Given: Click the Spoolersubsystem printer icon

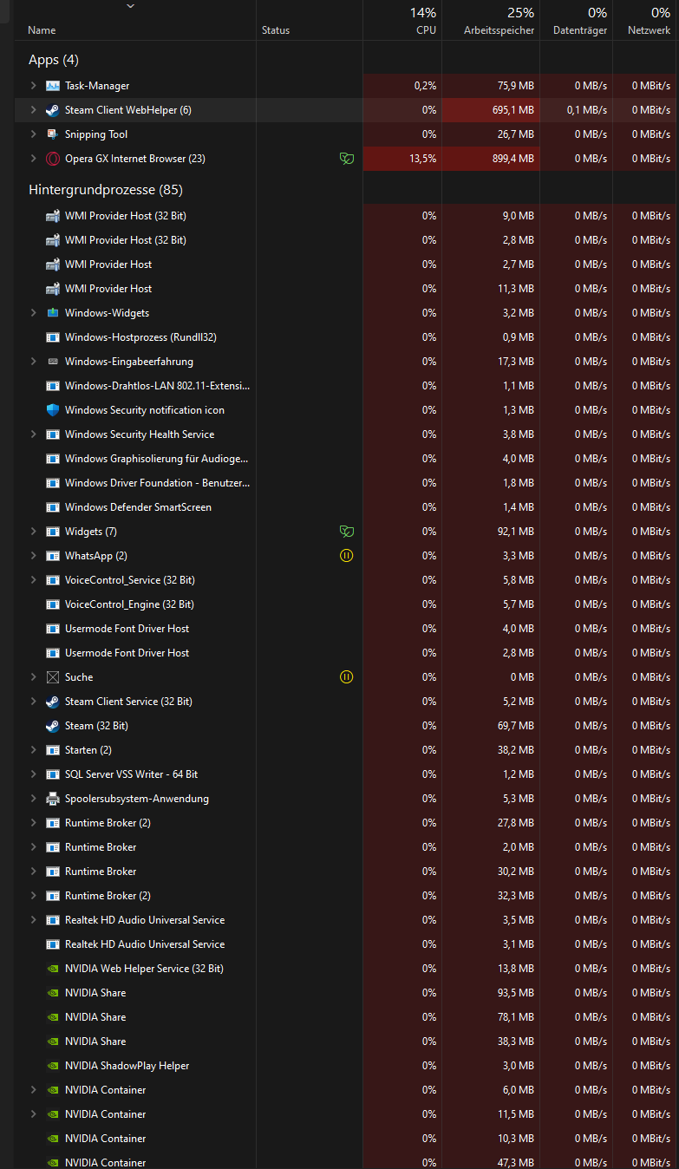Looking at the screenshot, I should coord(52,799).
